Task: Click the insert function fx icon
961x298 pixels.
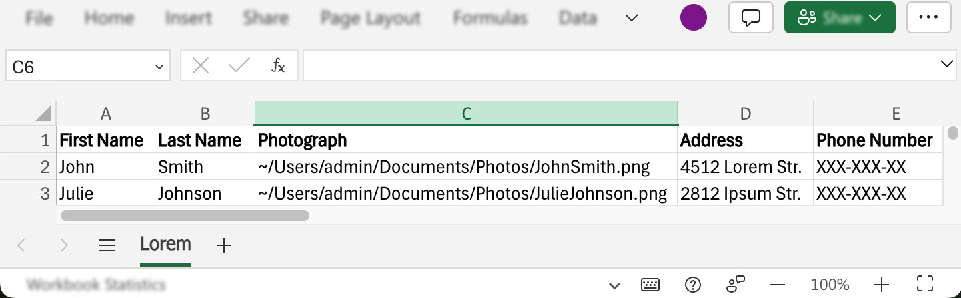Action: coord(278,65)
